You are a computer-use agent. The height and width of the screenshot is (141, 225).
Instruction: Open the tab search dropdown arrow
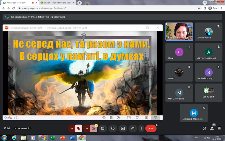pyautogui.click(x=205, y=3)
